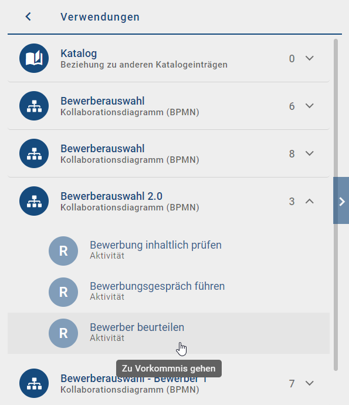The height and width of the screenshot is (405, 349).
Task: Click the usage count 7 of Bewerber 1 diagram
Action: click(x=292, y=384)
